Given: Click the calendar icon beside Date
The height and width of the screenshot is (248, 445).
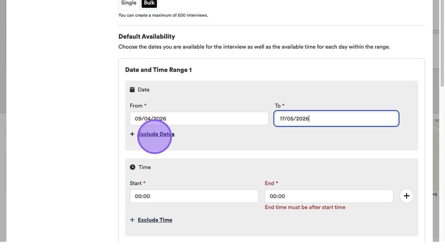Looking at the screenshot, I should point(132,90).
